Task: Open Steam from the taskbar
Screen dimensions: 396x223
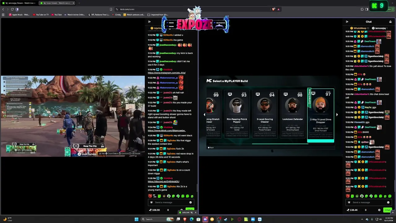Action: 226,219
